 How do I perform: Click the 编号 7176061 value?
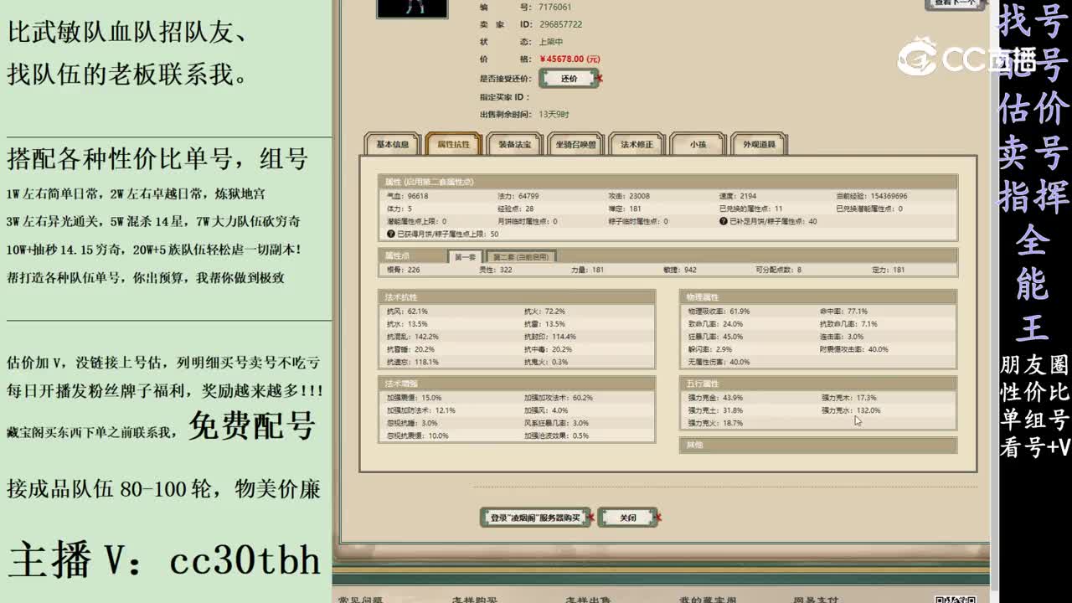click(555, 7)
